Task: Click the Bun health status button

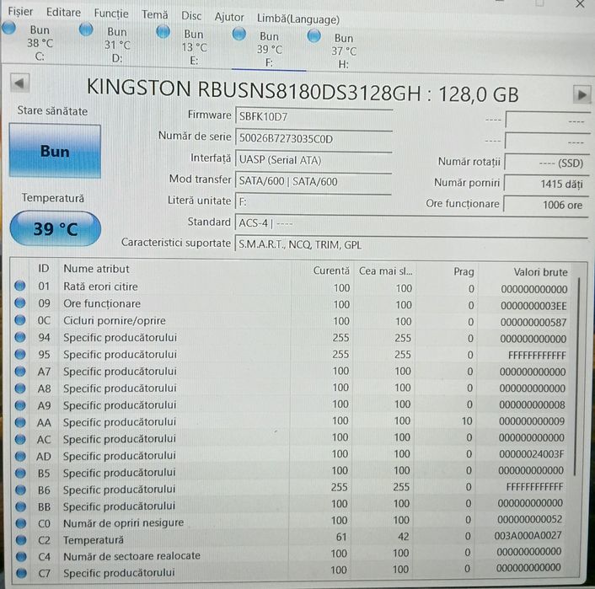Action: point(55,151)
